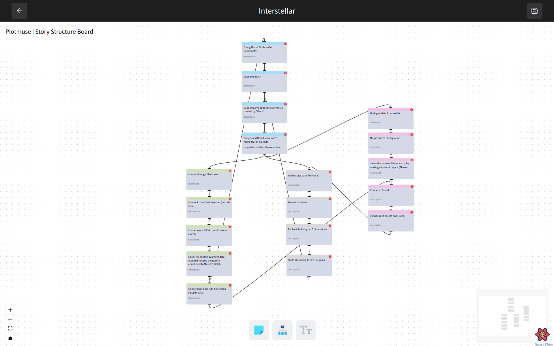This screenshot has width=554, height=346.
Task: Delete the Cooper in NASA node
Action: (285, 73)
